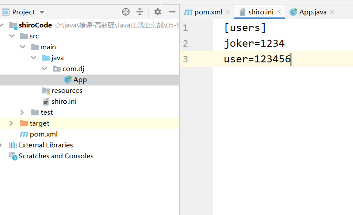Click the shiroCode module folder icon
This screenshot has width=353, height=215.
[x=13, y=25]
